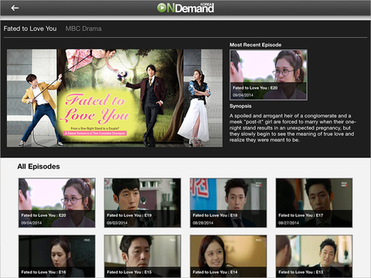Click the synopsis paragraph text
The image size is (371, 278).
292,128
